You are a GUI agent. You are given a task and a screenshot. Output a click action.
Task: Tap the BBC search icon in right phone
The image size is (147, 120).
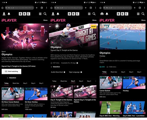[x=143, y=14]
